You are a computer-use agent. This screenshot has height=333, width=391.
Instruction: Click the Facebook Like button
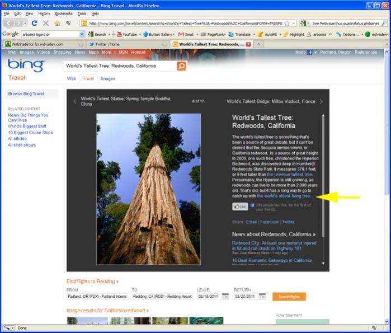coord(240,207)
